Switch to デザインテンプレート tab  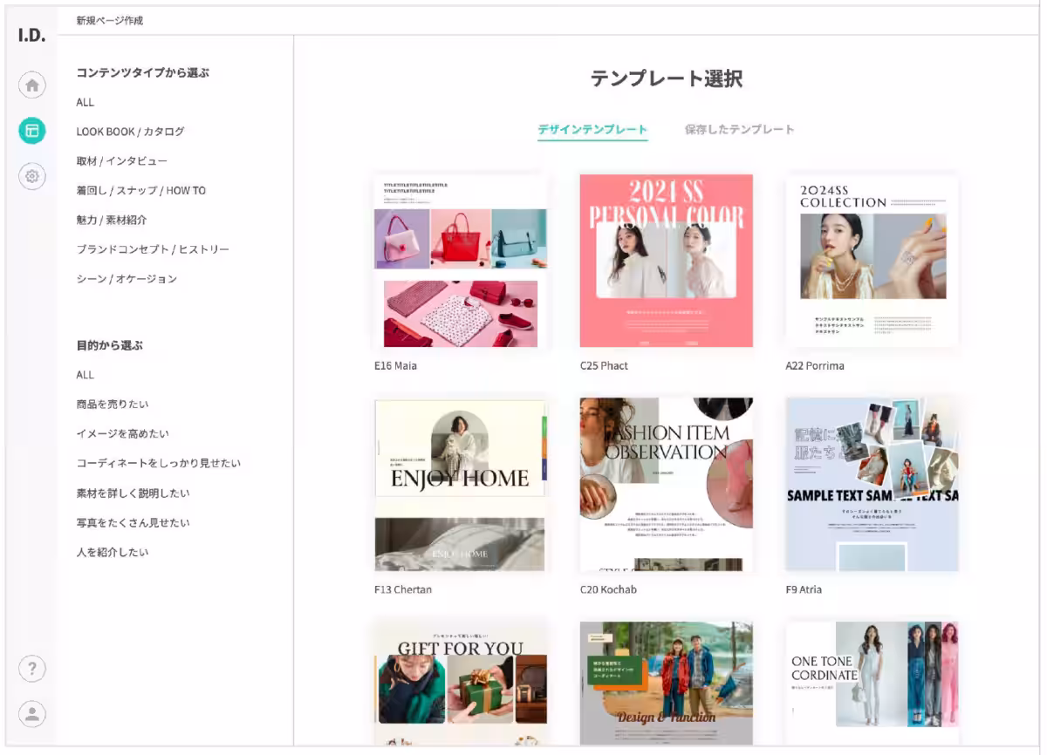592,129
